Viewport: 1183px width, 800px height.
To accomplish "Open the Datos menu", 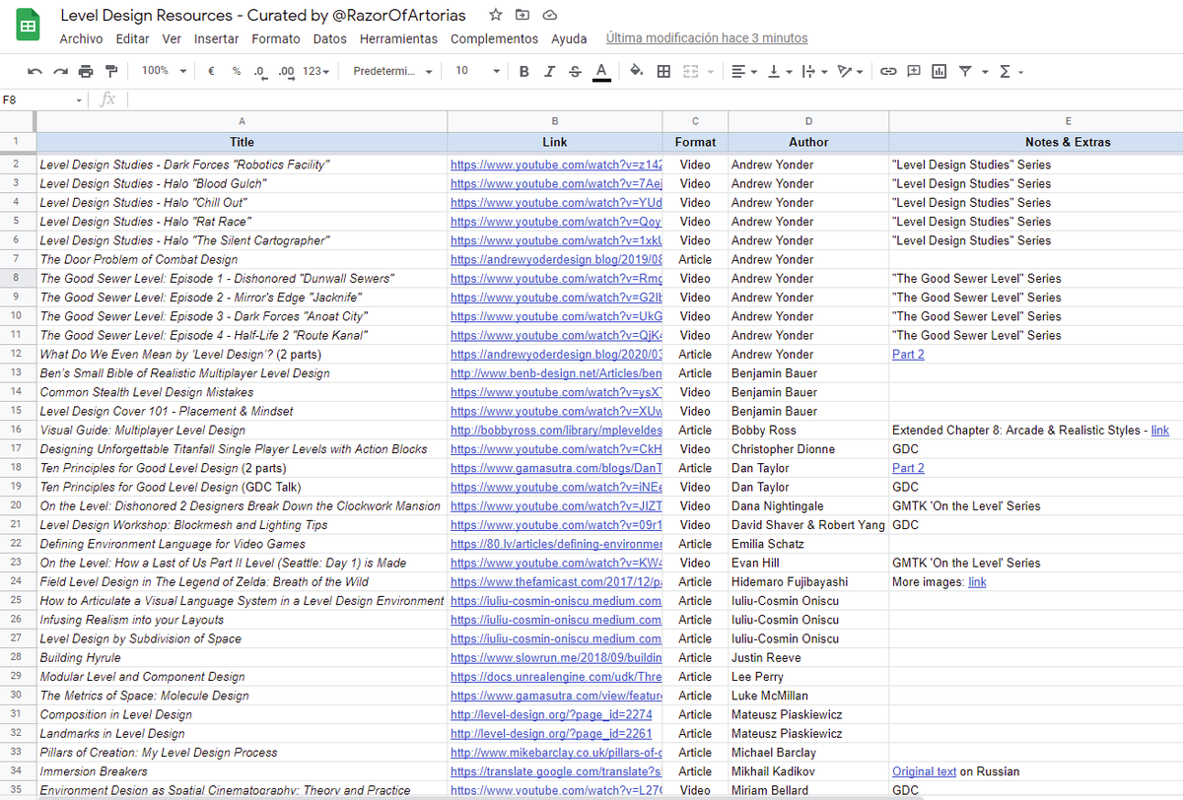I will click(x=330, y=38).
